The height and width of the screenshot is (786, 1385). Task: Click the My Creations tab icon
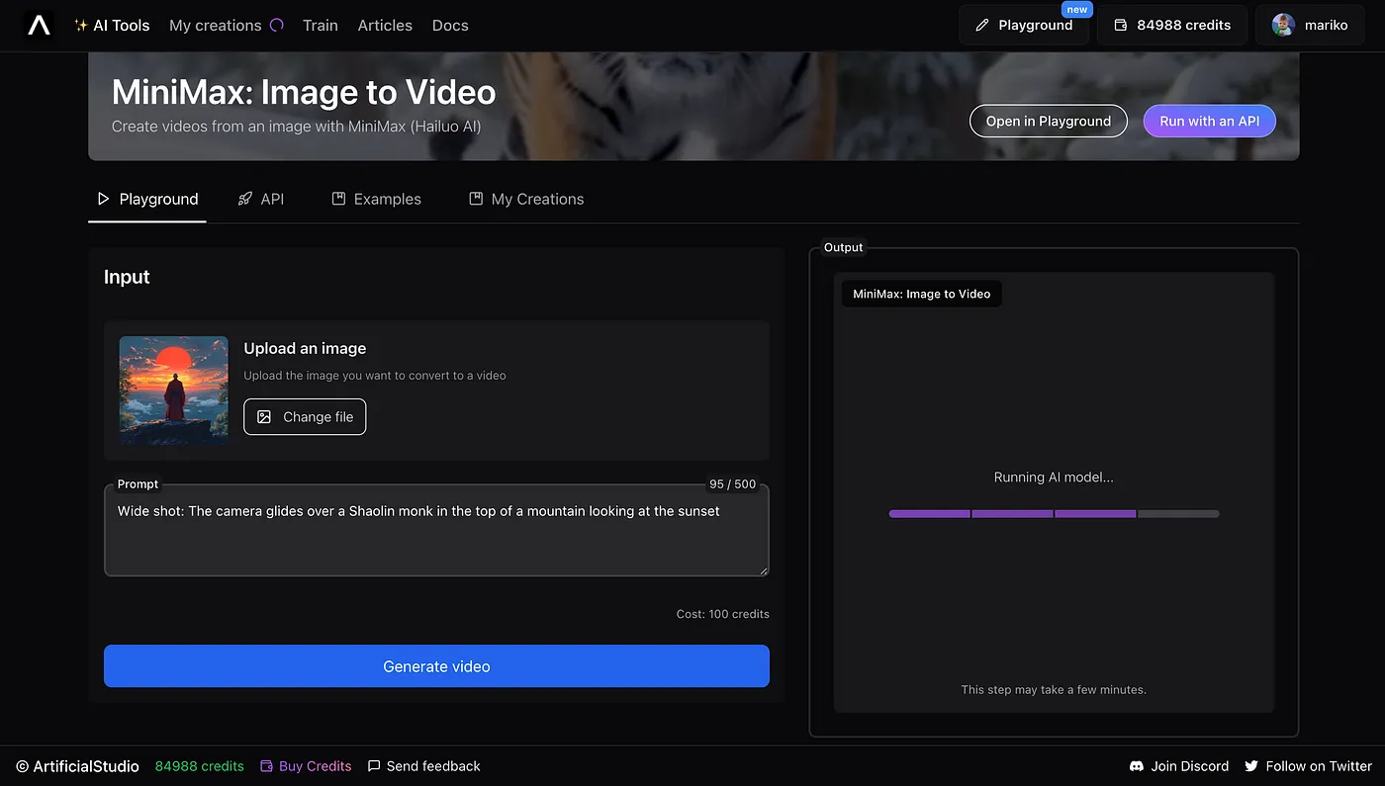[x=476, y=199]
